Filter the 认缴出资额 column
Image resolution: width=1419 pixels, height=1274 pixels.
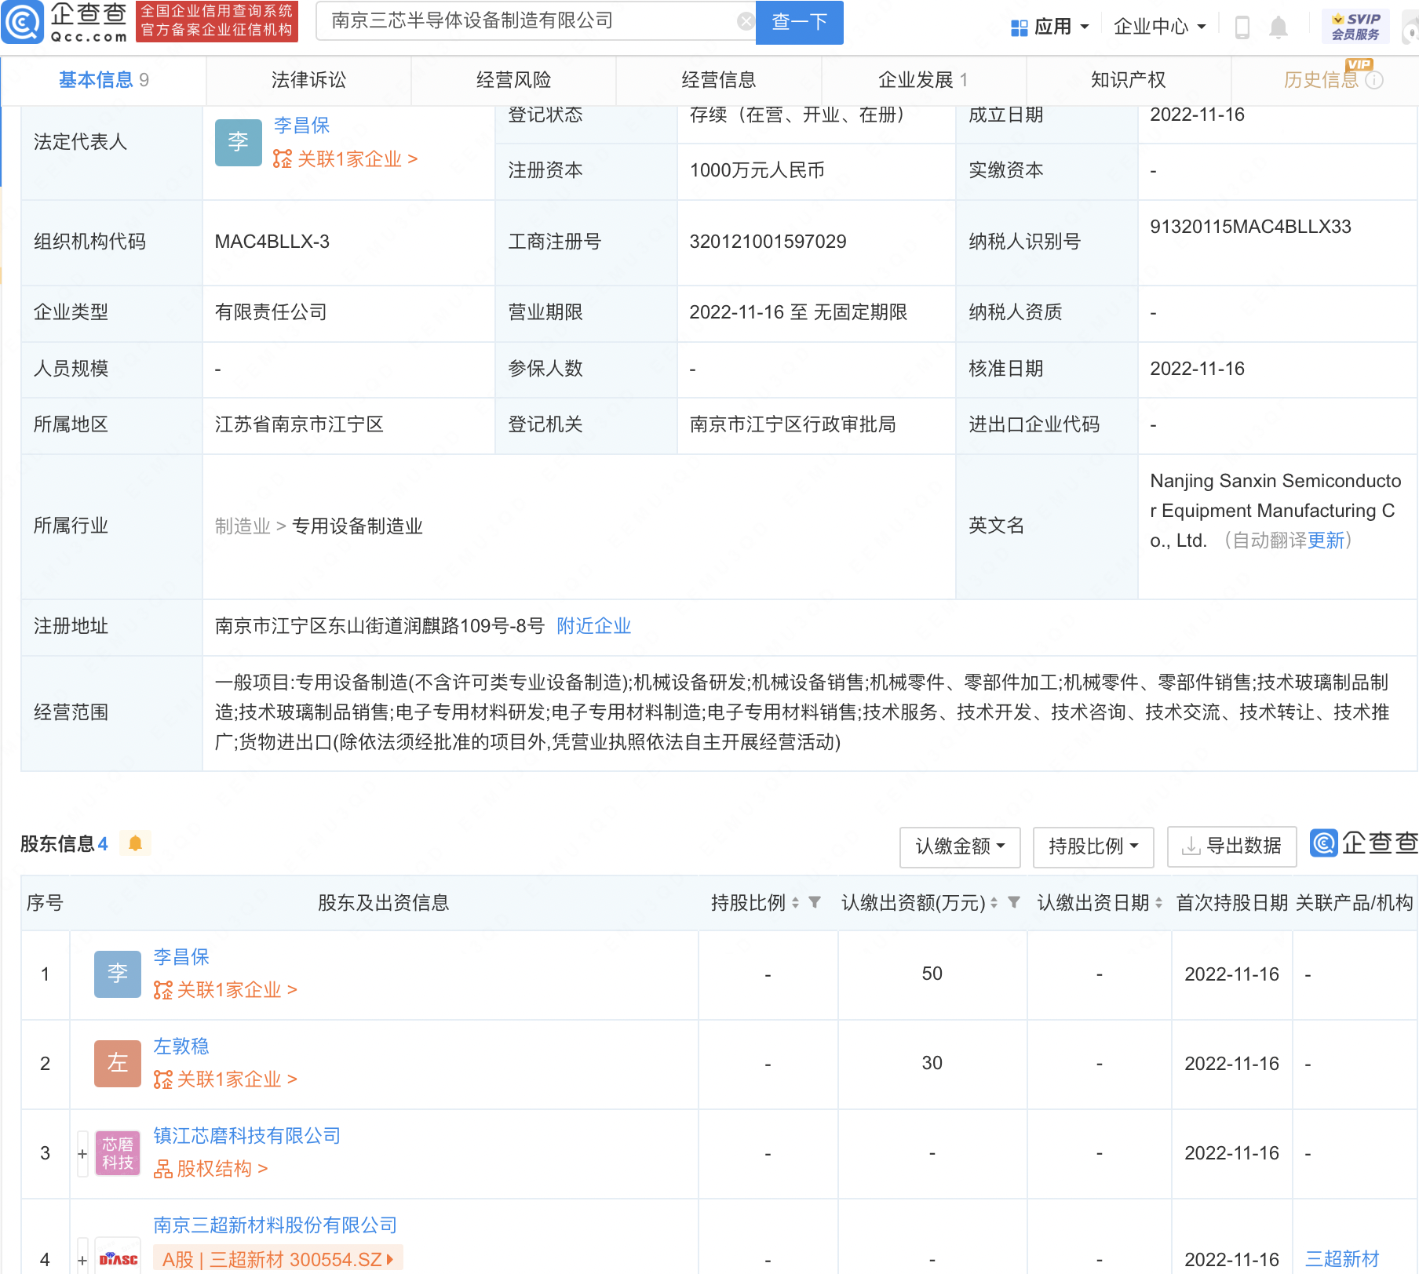click(x=1014, y=902)
